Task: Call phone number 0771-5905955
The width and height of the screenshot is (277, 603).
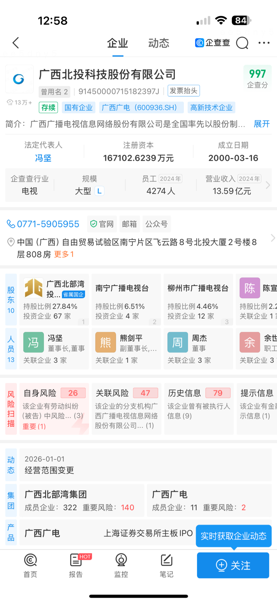Action: pos(48,224)
